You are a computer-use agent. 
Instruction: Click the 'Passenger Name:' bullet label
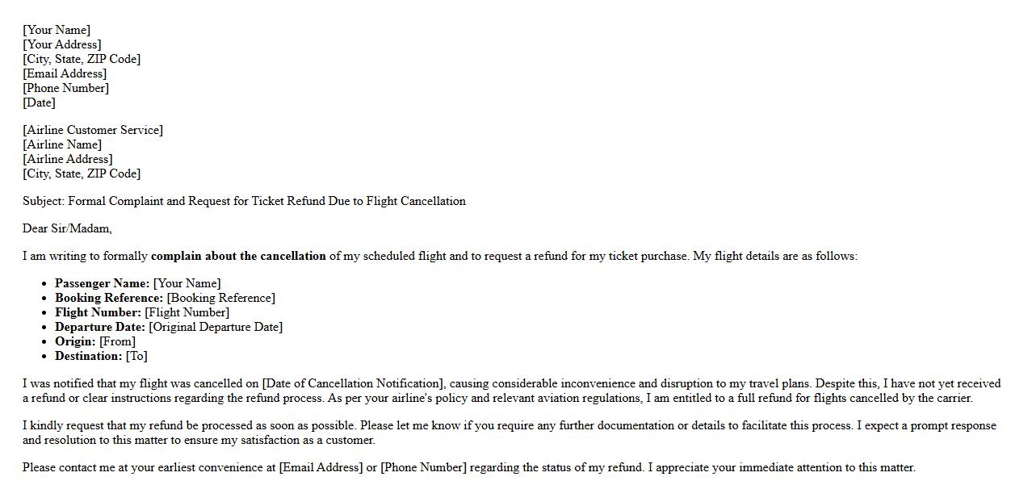(x=102, y=283)
